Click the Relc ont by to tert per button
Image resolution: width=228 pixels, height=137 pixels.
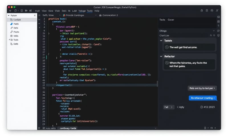click(202, 88)
